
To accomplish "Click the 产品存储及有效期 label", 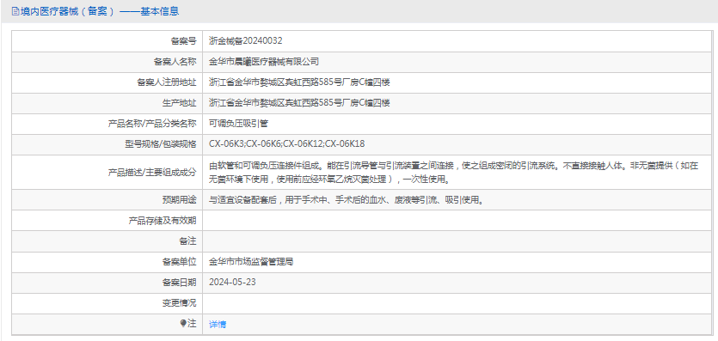I will tap(163, 221).
